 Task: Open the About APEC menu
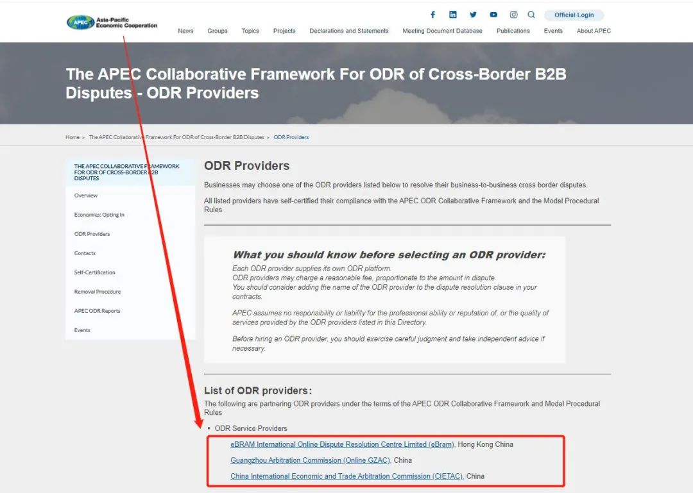tap(594, 31)
